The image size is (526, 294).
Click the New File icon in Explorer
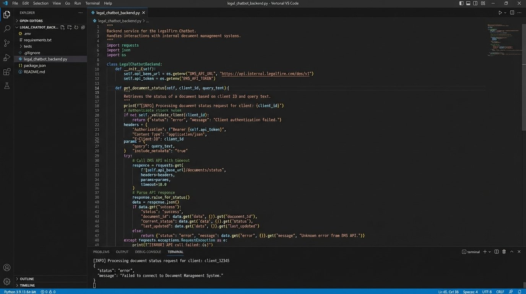63,28
